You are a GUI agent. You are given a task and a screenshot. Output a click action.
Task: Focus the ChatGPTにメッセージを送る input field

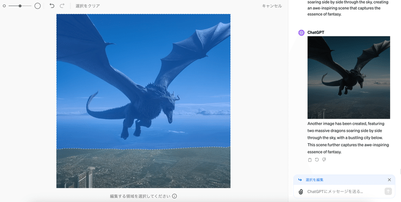coord(344,191)
